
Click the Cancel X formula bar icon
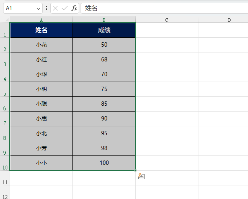(55, 8)
